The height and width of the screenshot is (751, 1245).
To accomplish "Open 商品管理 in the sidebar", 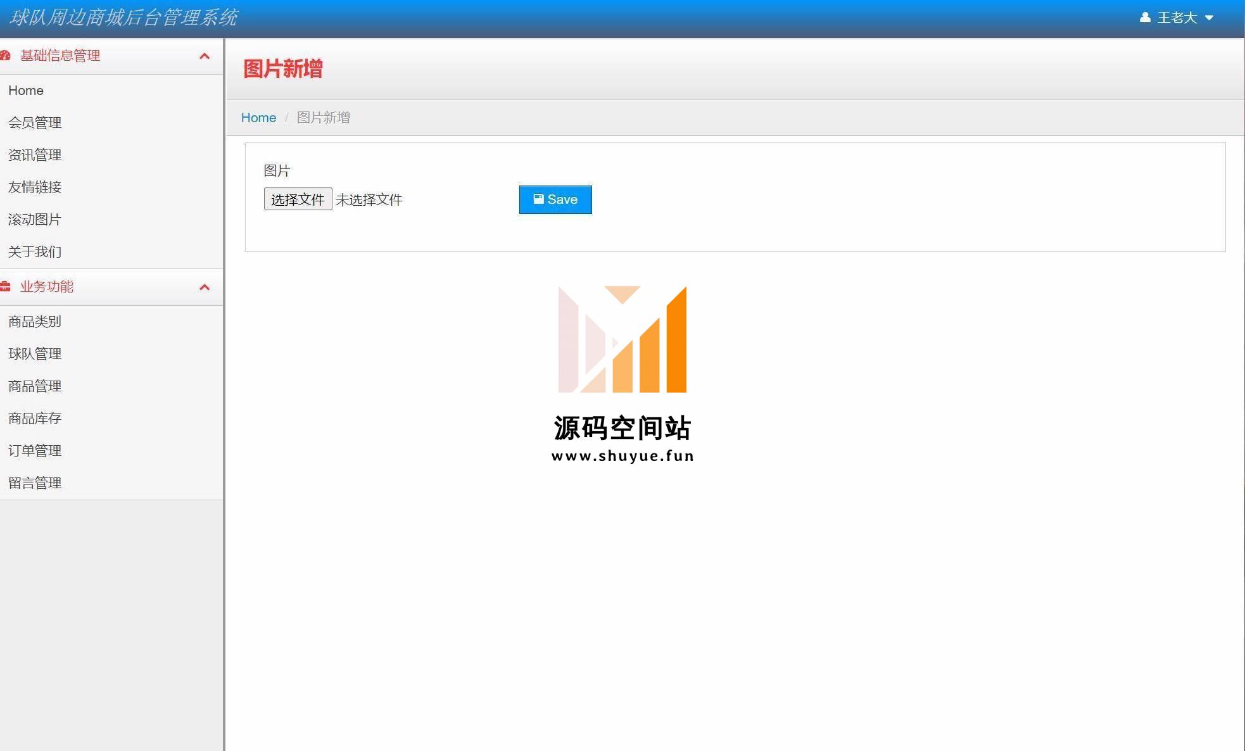I will 35,386.
